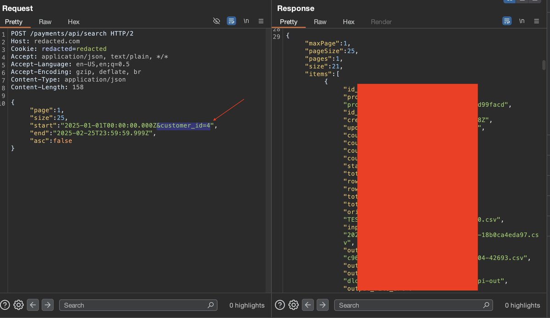Viewport: 550px width, 318px height.
Task: Click the "asc":false line in request body
Action: pyautogui.click(x=51, y=141)
